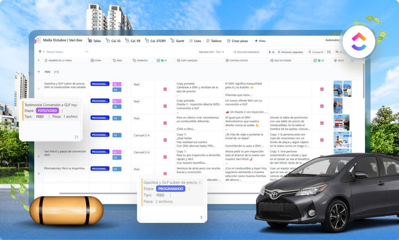Open task 'Eliminatorias: Perú vs Argentina.'
This screenshot has height=240, width=399.
click(x=64, y=168)
